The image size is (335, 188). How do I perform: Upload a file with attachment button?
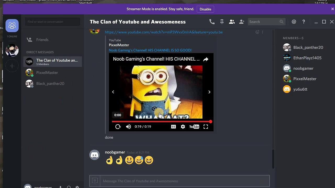[x=95, y=181]
